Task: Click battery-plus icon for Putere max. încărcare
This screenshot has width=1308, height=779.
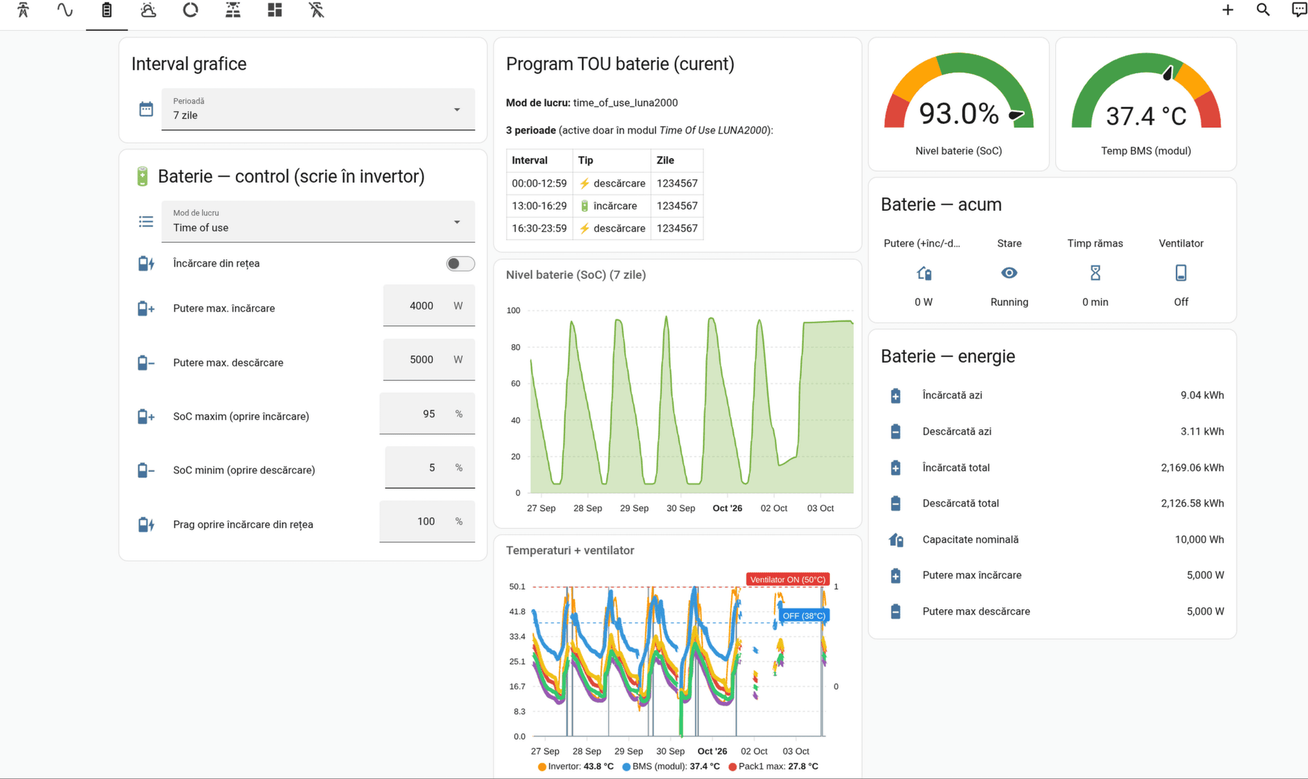Action: pos(146,309)
